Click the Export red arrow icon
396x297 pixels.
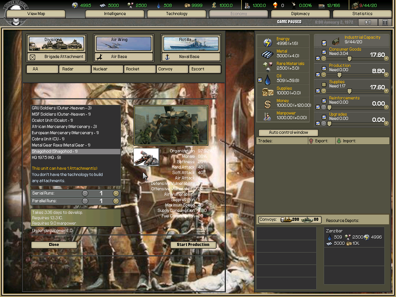(x=311, y=141)
